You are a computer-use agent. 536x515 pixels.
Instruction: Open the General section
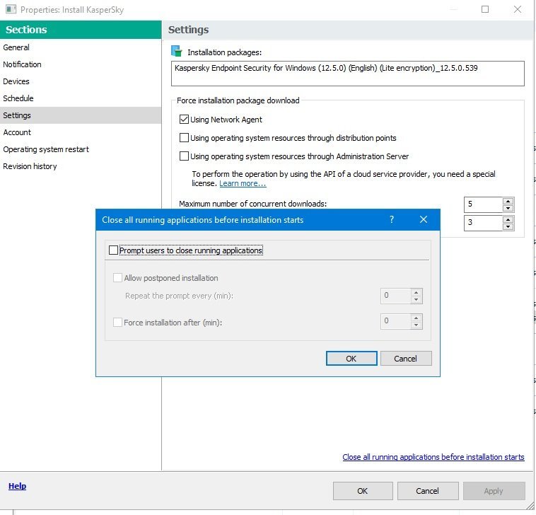point(81,47)
